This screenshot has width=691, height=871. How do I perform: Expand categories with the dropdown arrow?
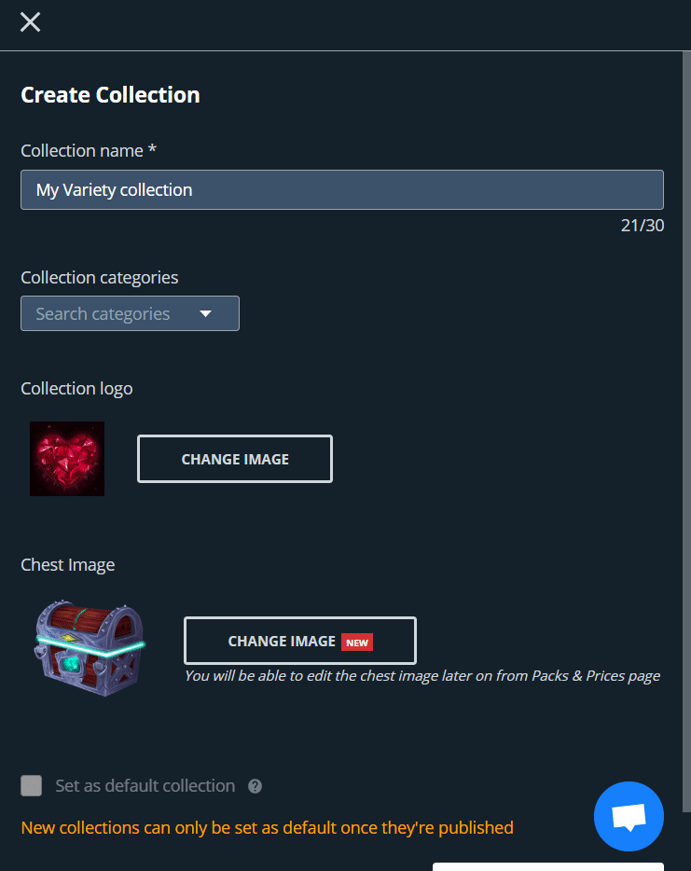[x=205, y=314]
